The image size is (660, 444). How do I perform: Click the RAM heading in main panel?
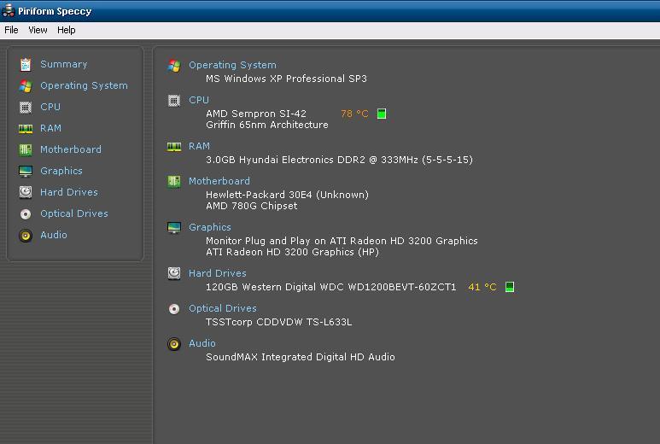click(x=199, y=146)
